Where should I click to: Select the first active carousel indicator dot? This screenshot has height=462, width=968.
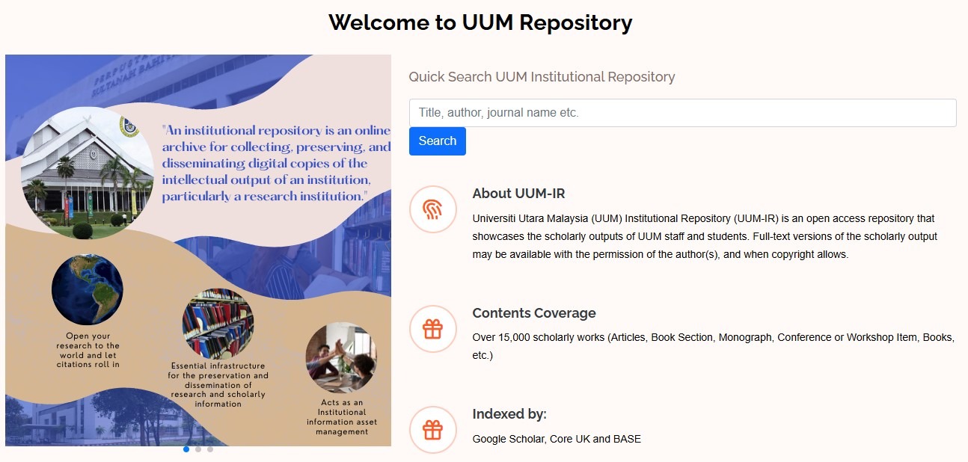click(x=186, y=449)
